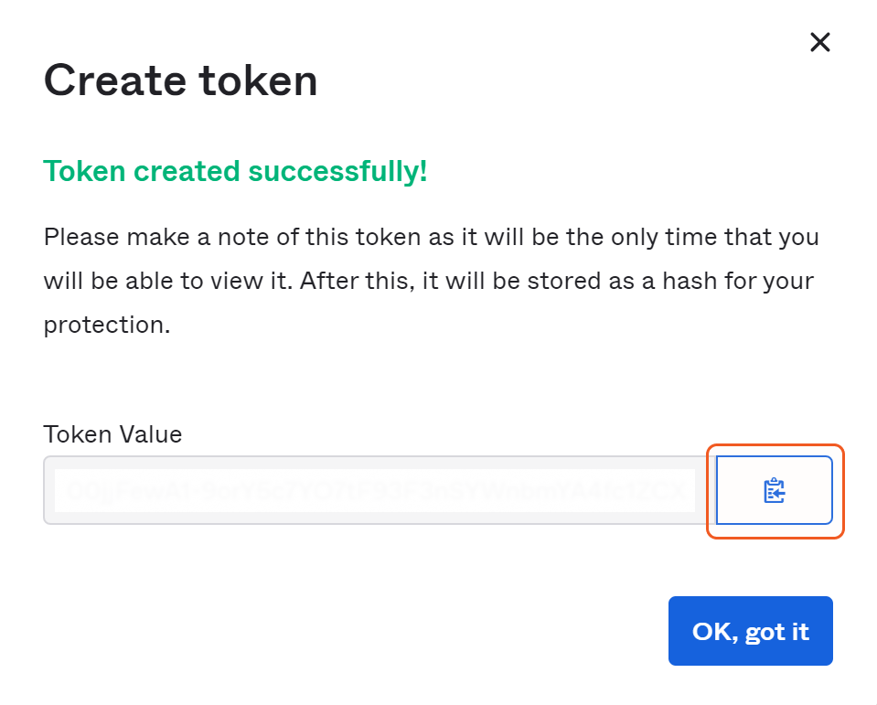Close the Create token dialog

[820, 42]
